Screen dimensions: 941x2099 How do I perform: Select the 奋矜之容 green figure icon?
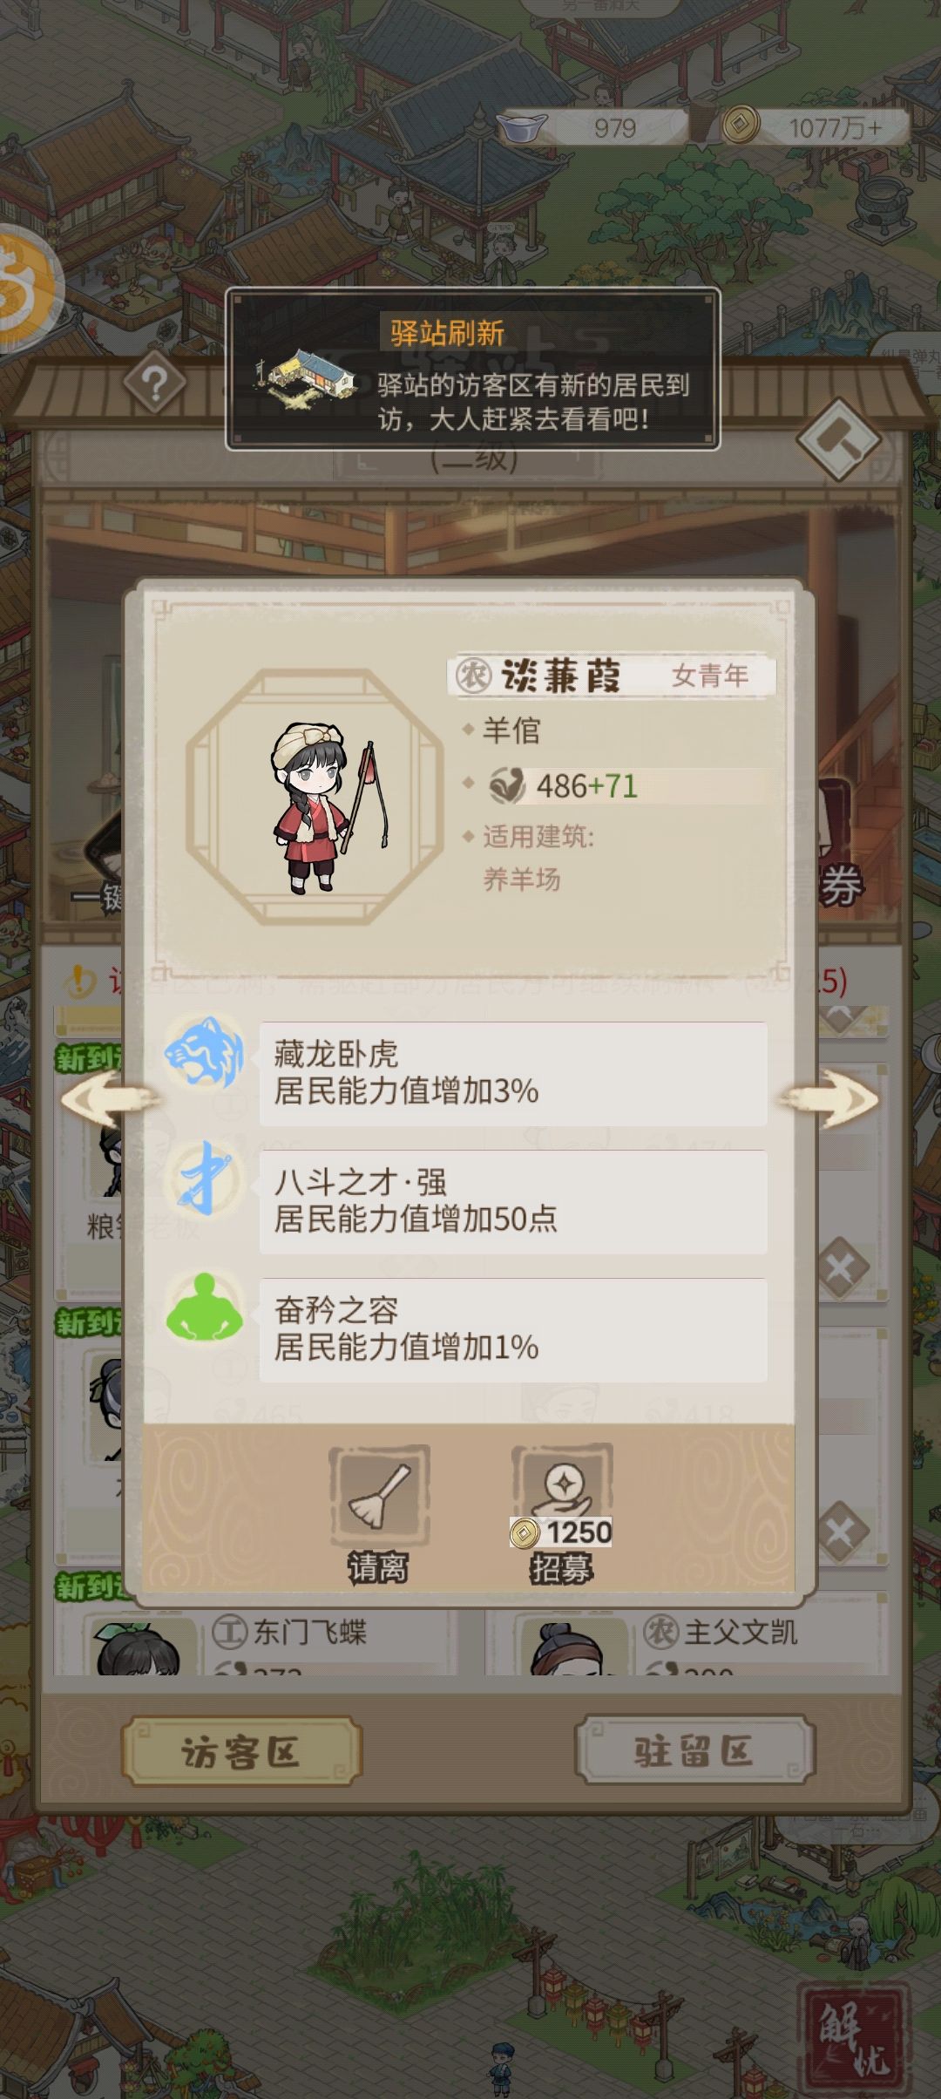point(205,1307)
